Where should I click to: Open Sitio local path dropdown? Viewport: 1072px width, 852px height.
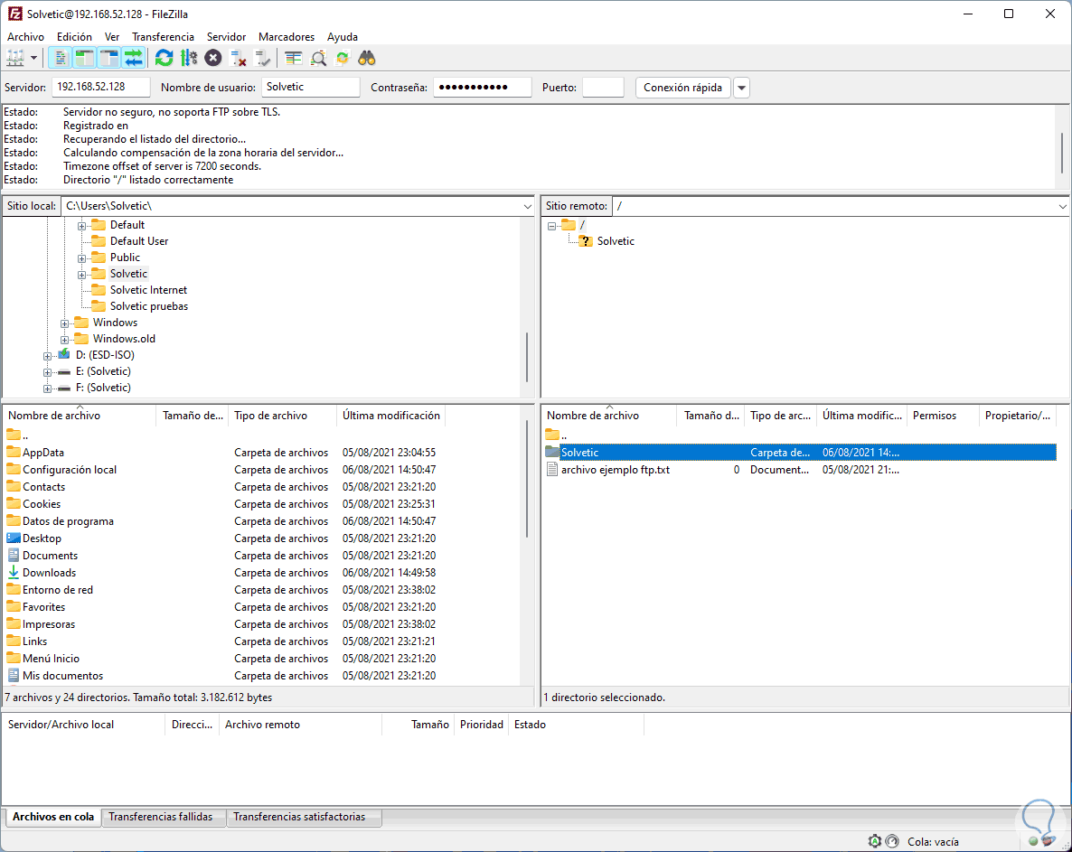pos(527,206)
